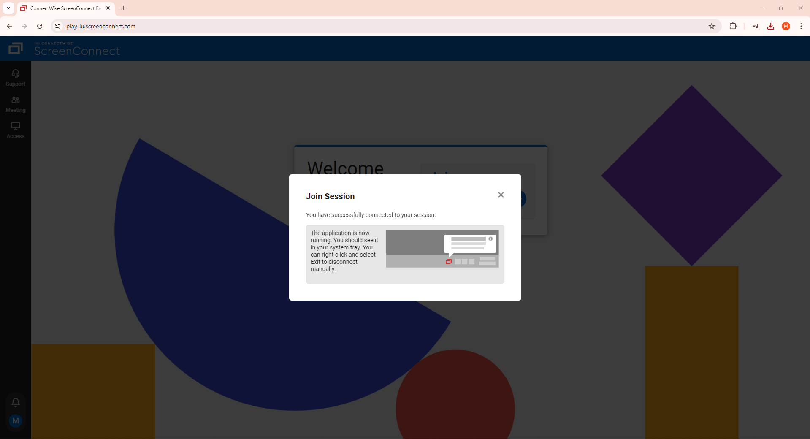Expand the tab search dropdown arrow
Image resolution: width=810 pixels, height=439 pixels.
tap(8, 8)
